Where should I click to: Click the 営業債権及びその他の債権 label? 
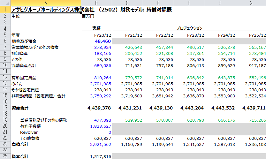(35, 47)
